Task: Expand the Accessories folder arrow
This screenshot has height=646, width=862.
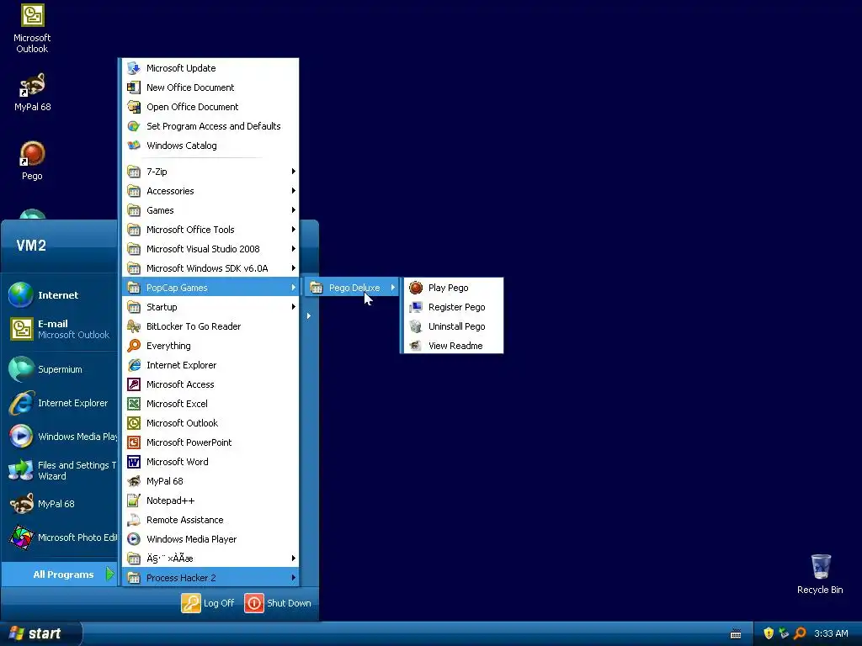Action: point(294,191)
